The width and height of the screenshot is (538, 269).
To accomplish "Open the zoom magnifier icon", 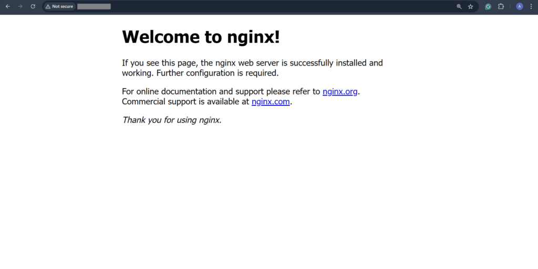I will 459,6.
